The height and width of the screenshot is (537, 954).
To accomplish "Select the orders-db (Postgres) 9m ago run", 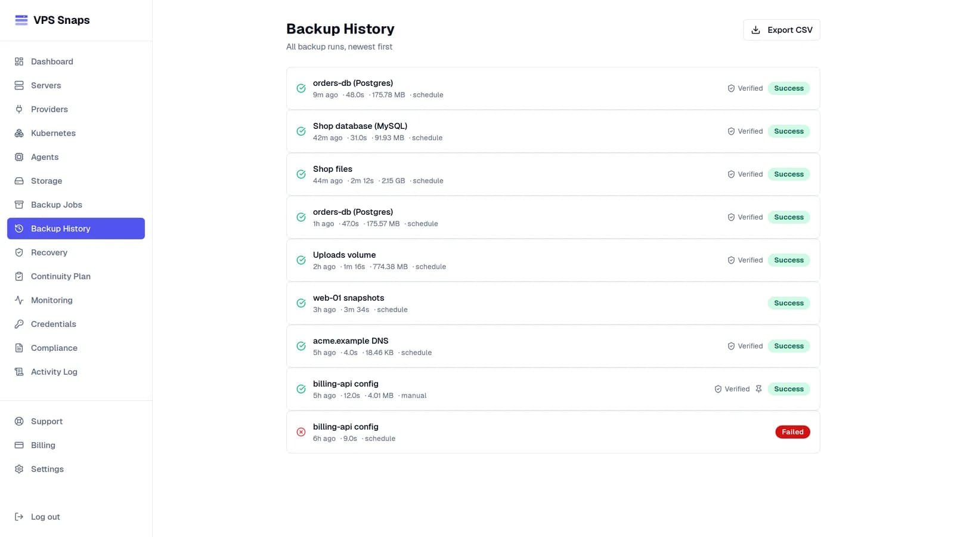I will (x=553, y=88).
